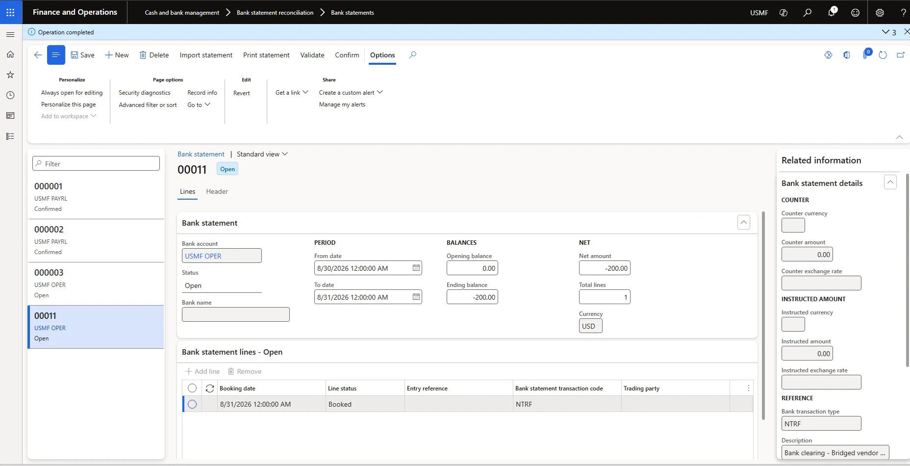Click the Filter input field
910x466 pixels.
tap(96, 163)
